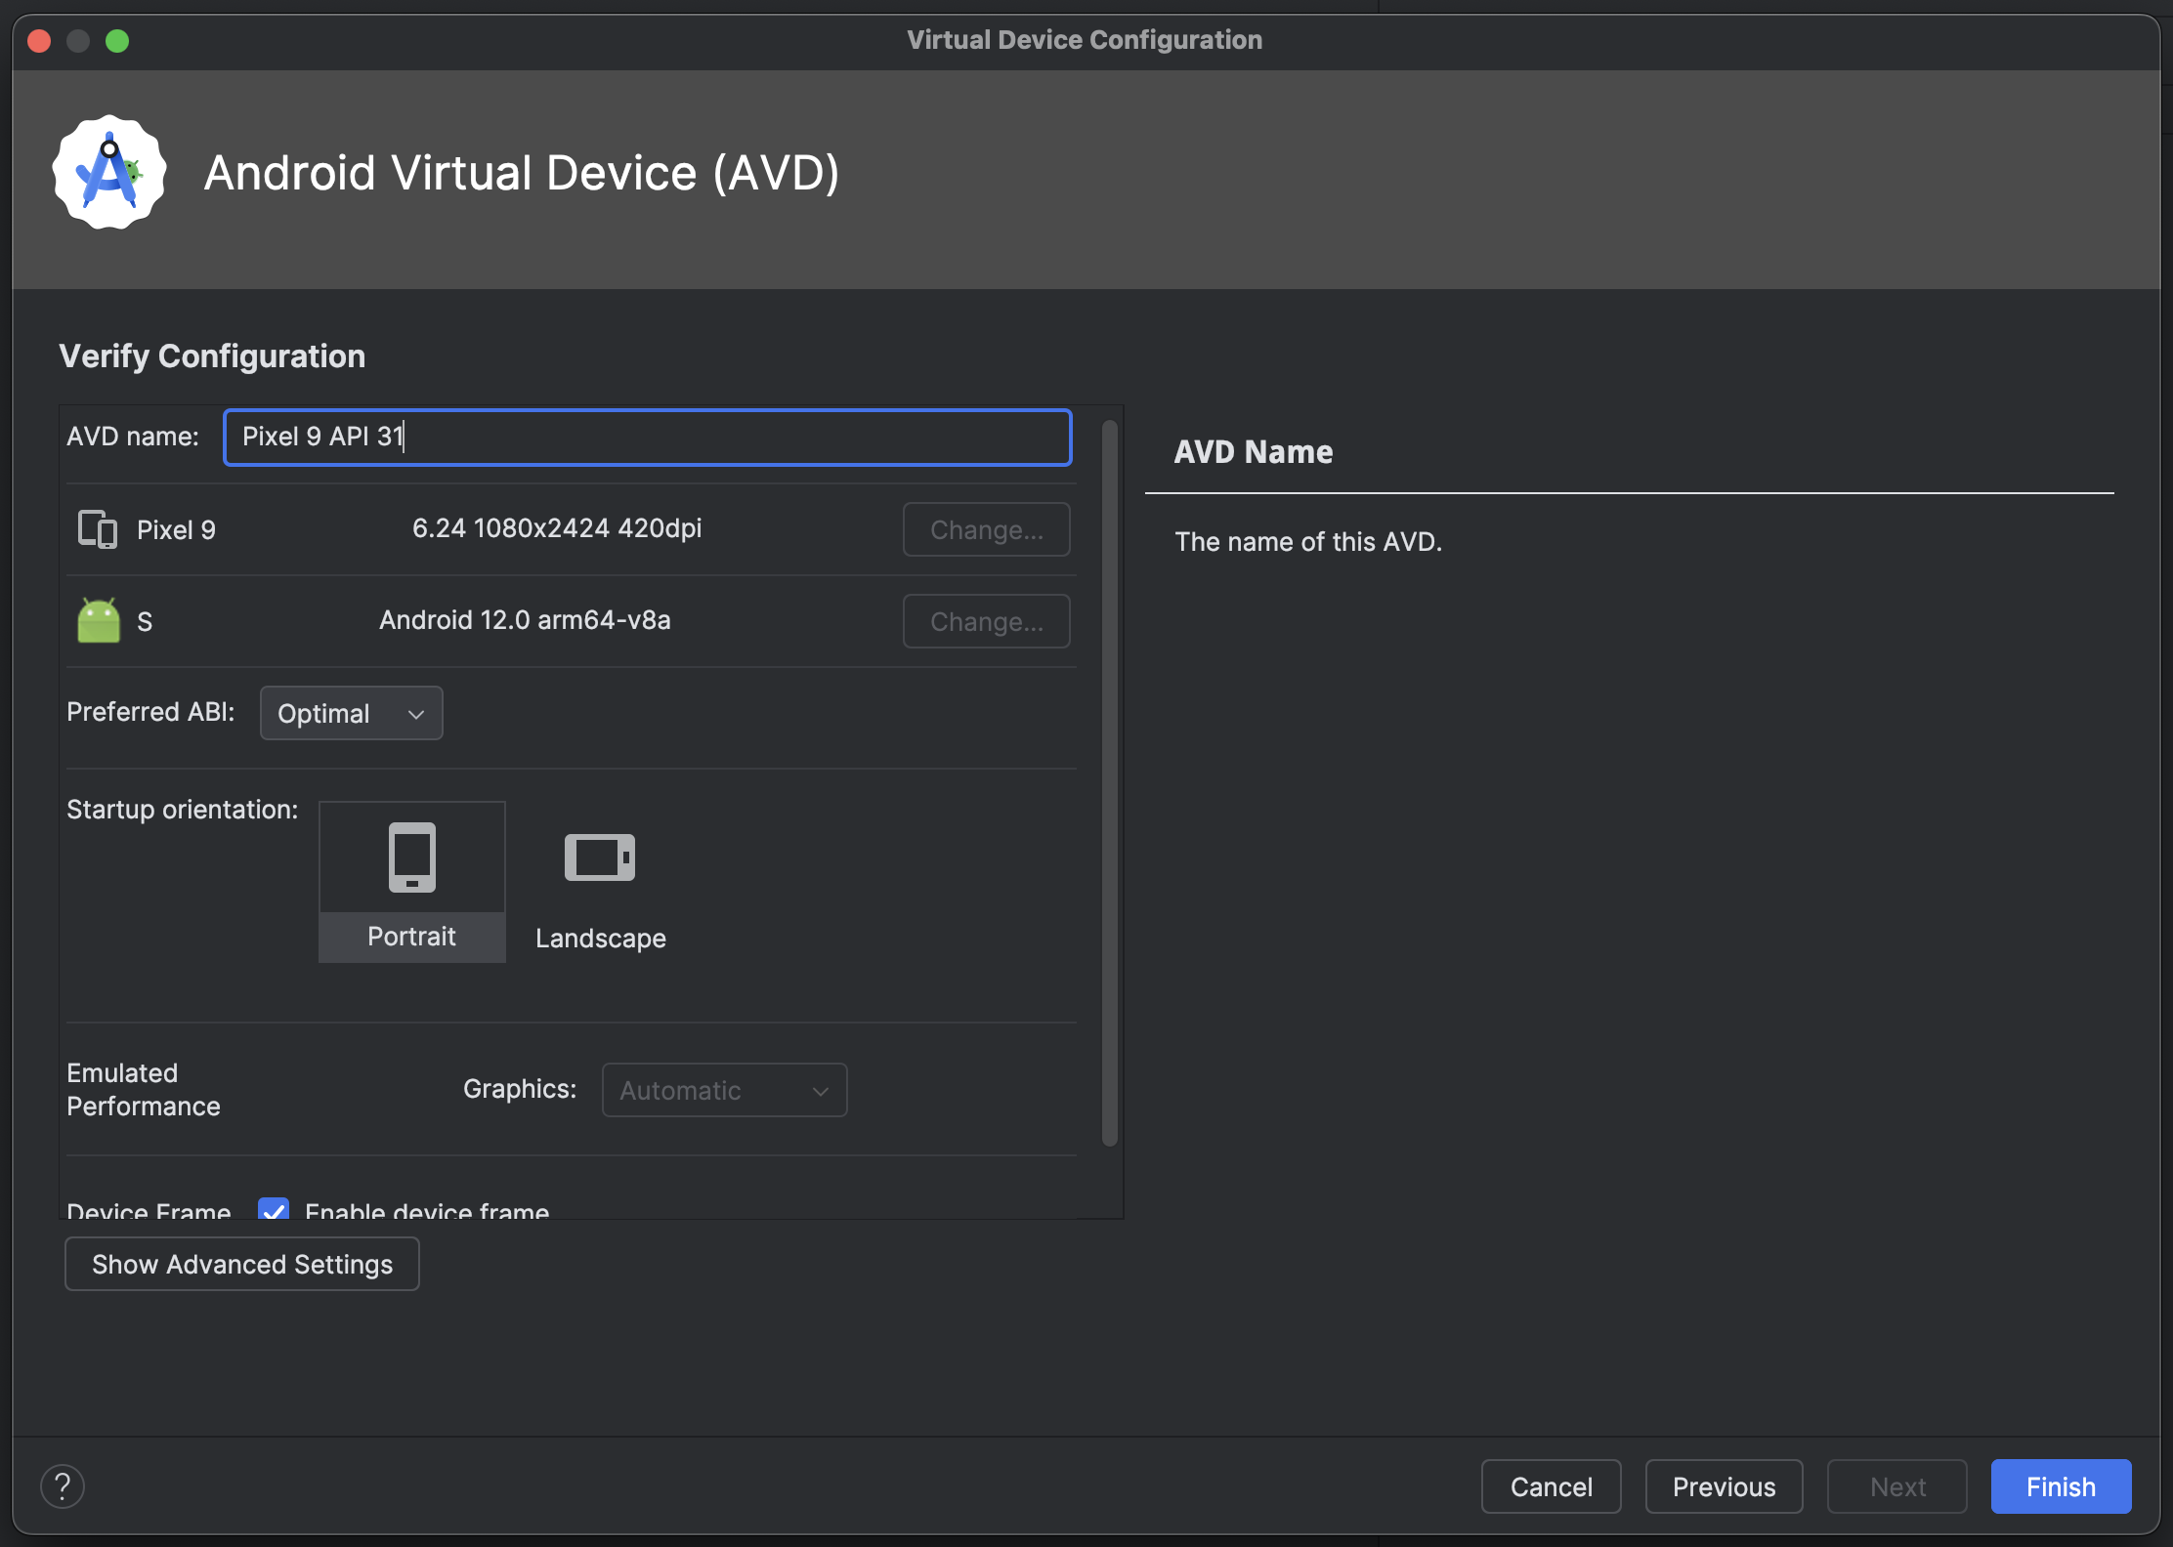2173x1547 pixels.
Task: Close the Virtual Device Configuration window
Action: tap(40, 41)
